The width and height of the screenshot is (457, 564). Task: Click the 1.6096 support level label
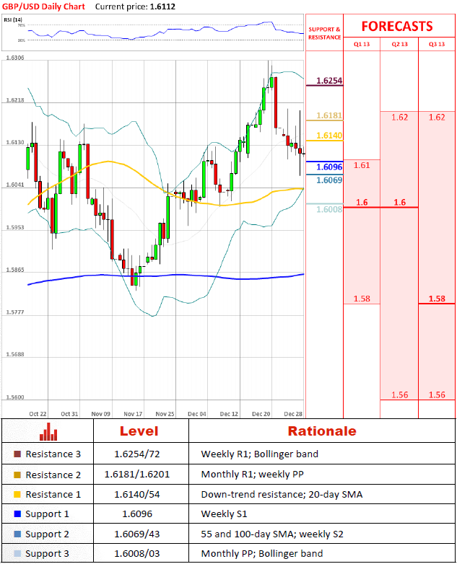click(329, 167)
